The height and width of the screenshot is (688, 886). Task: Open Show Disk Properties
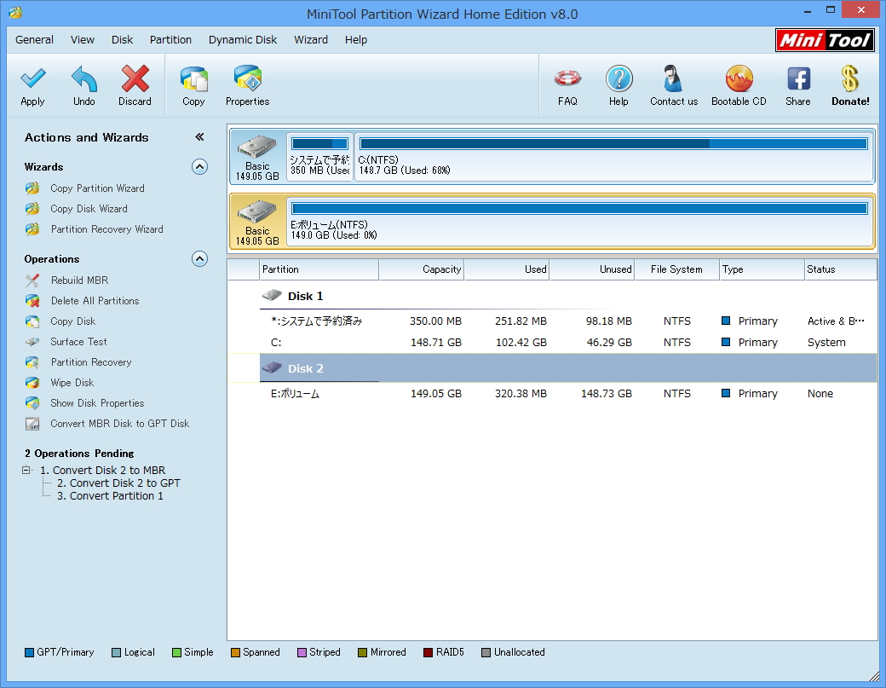click(97, 403)
